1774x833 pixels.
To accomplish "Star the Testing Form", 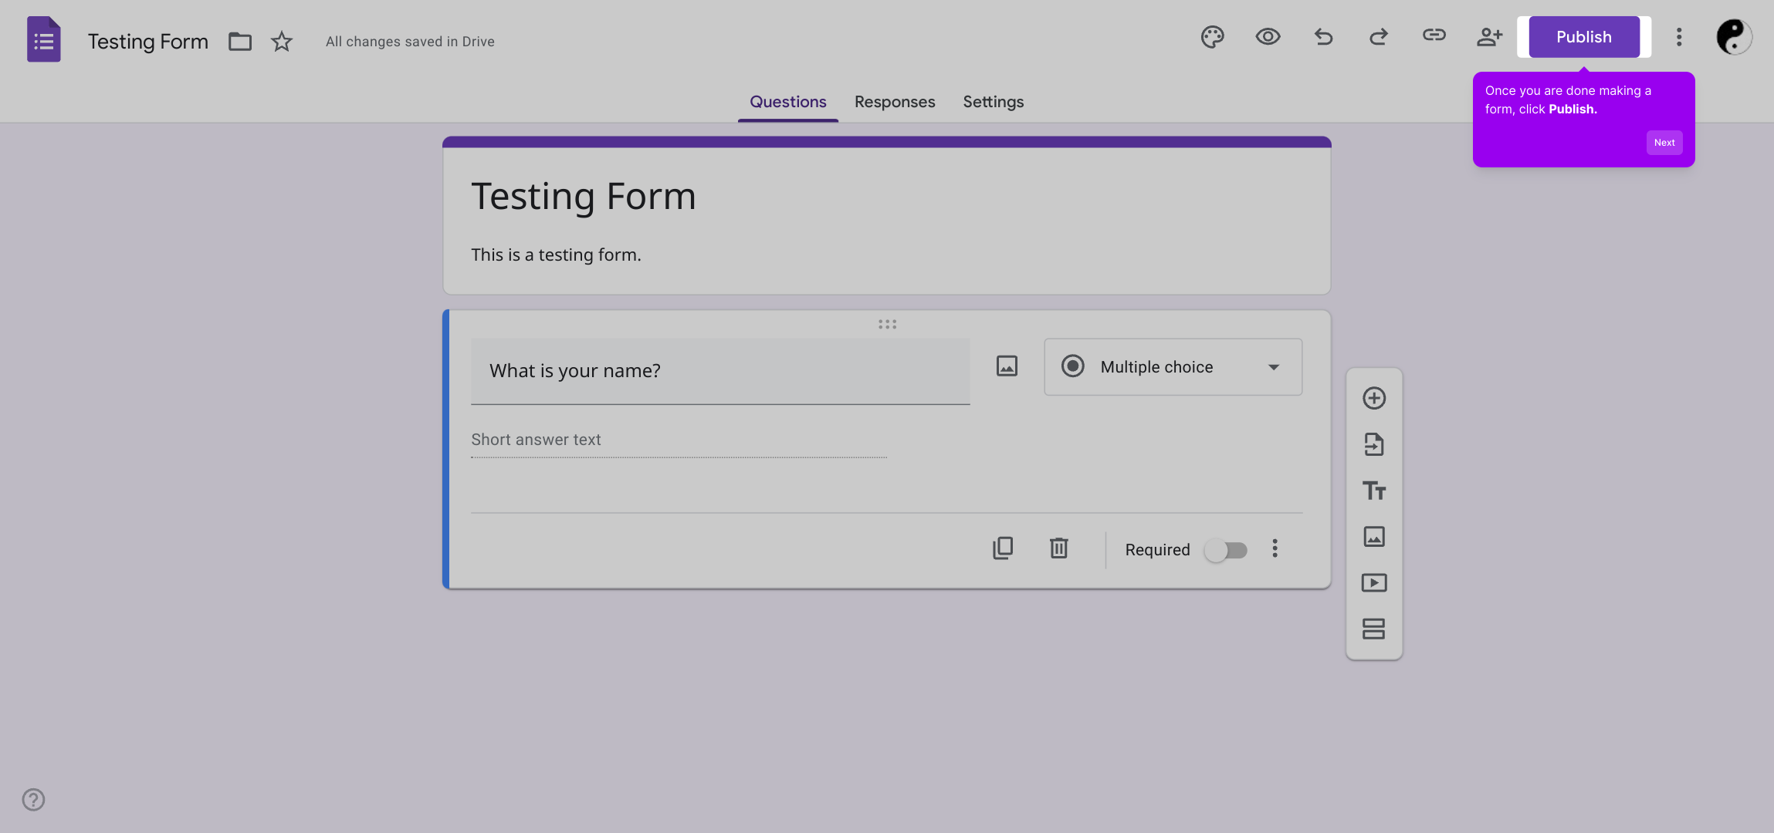I will point(282,42).
